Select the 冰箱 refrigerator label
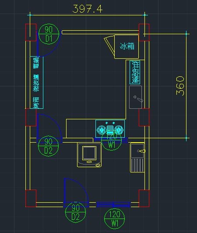 [x=127, y=46]
